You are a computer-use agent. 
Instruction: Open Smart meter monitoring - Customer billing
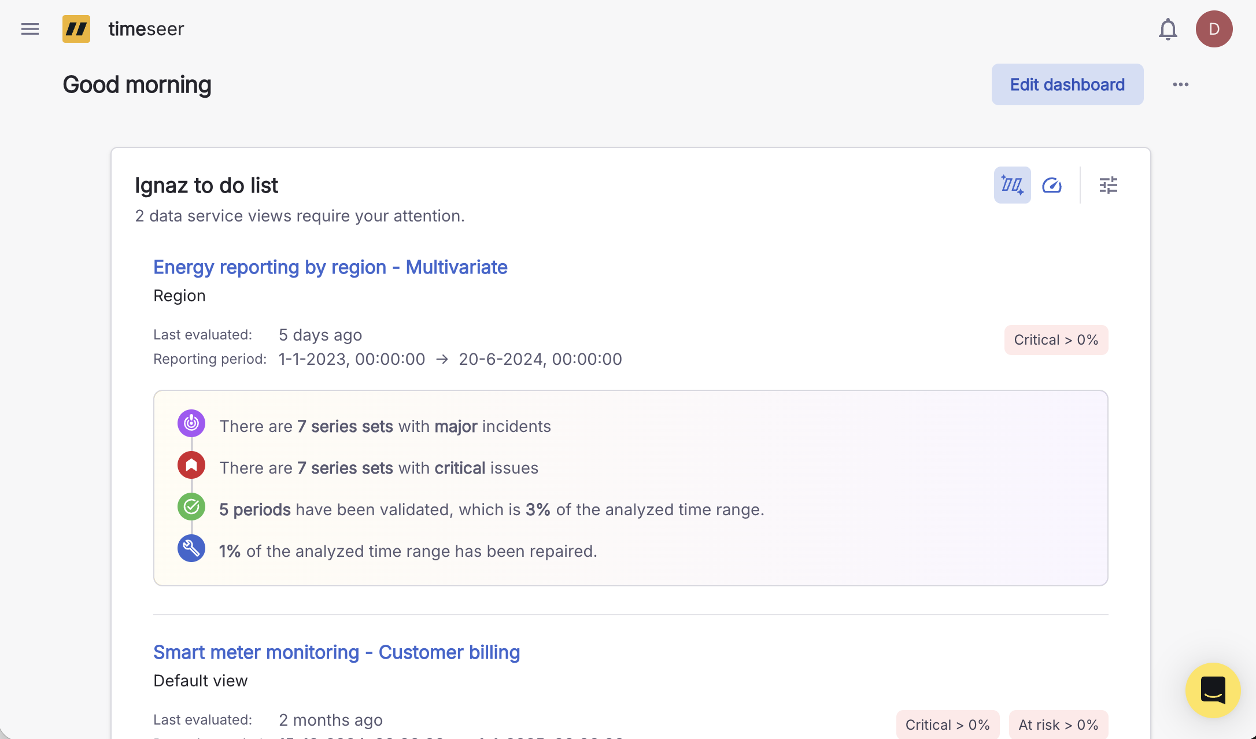click(337, 652)
